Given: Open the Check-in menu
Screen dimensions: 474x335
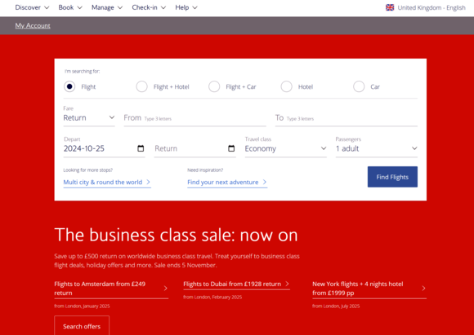Looking at the screenshot, I should coord(149,7).
